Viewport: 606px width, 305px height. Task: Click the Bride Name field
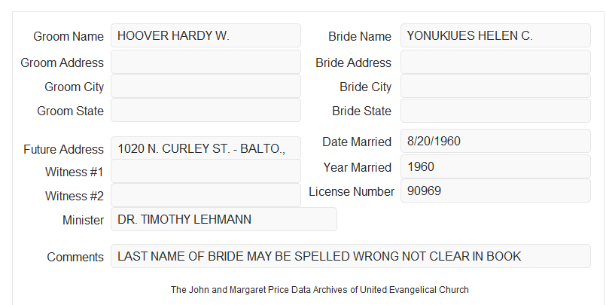point(495,35)
